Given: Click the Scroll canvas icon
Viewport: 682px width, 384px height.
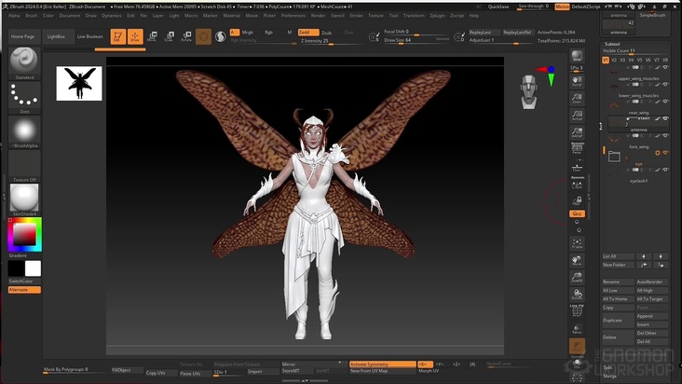Looking at the screenshot, I should point(577,81).
